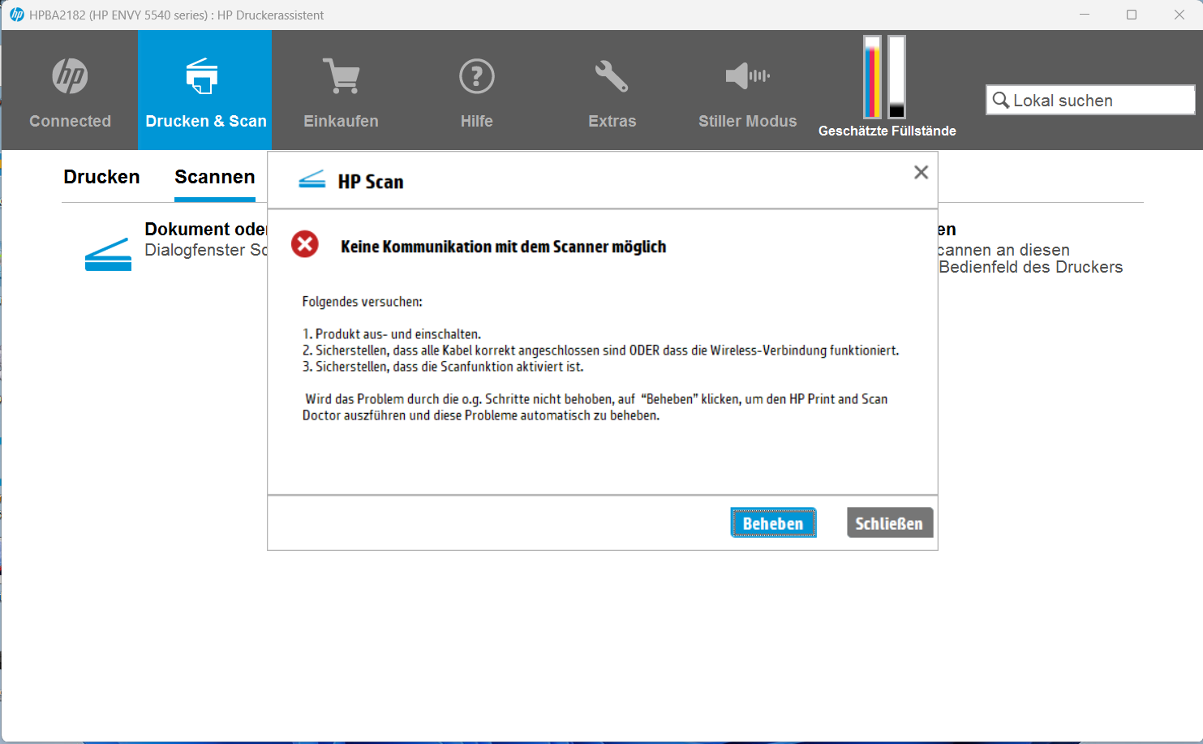The image size is (1203, 744).
Task: Close the HP Druckerassistent window
Action: [x=1179, y=15]
